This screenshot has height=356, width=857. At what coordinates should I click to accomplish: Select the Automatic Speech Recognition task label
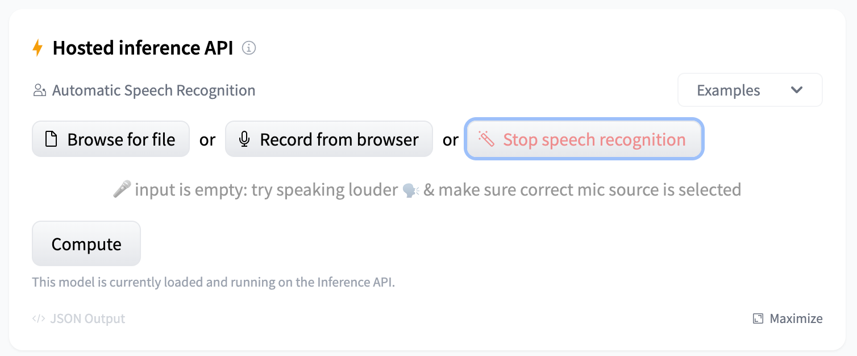tap(154, 90)
